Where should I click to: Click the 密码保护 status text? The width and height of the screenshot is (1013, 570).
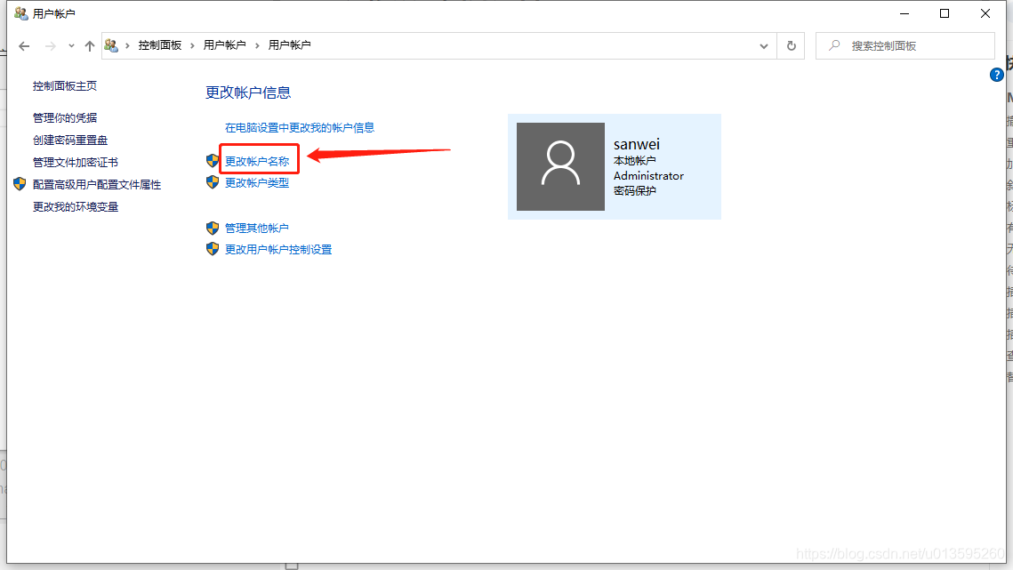pos(634,191)
